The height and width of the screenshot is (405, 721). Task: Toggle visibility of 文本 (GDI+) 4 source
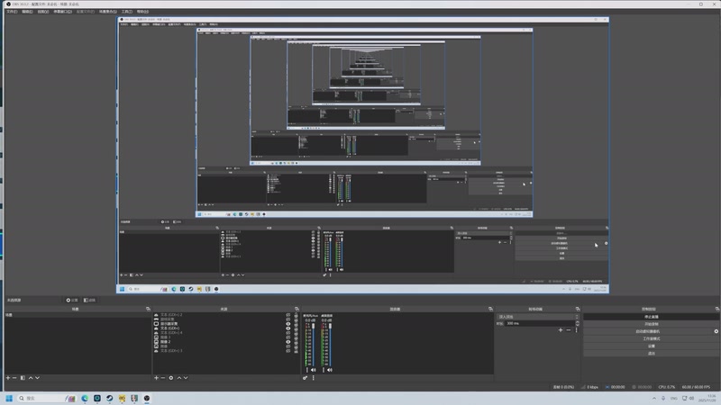287,332
